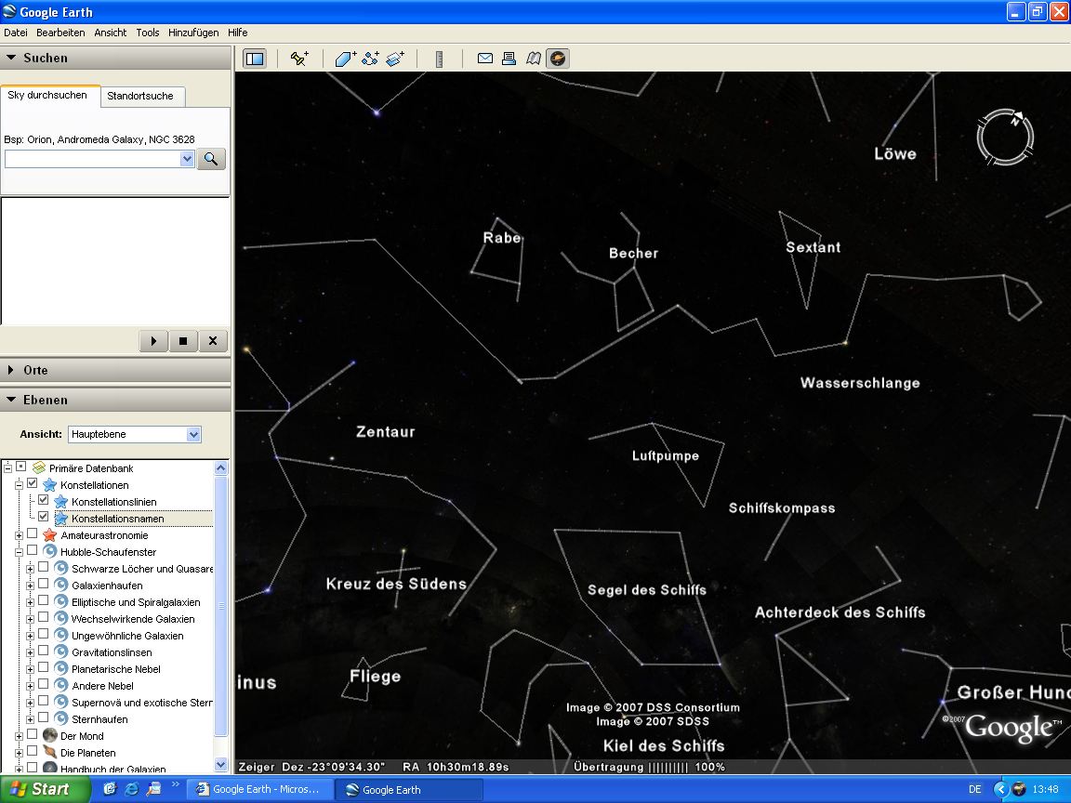Viewport: 1071px width, 803px height.
Task: Click the Windows Start button
Action: [x=44, y=789]
